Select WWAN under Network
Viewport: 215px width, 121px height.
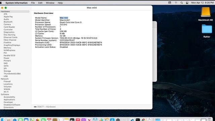point(7,89)
